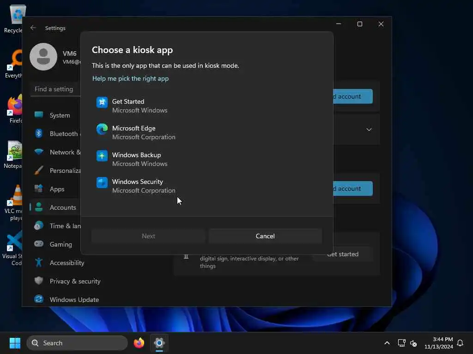Viewport: 473px width, 354px height.
Task: Click the Windows Backup app name text
Action: pyautogui.click(x=136, y=155)
